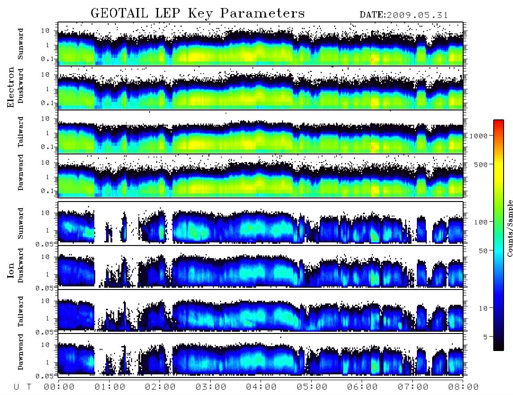513x395 pixels.
Task: Click the Ion Sunward panel label
Action: (21, 224)
